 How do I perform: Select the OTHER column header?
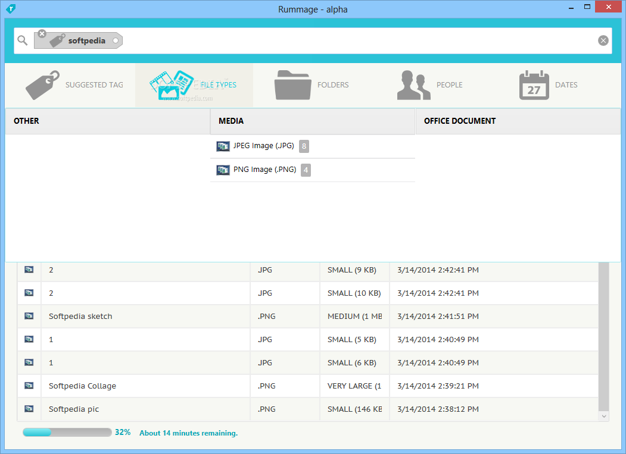click(x=107, y=121)
